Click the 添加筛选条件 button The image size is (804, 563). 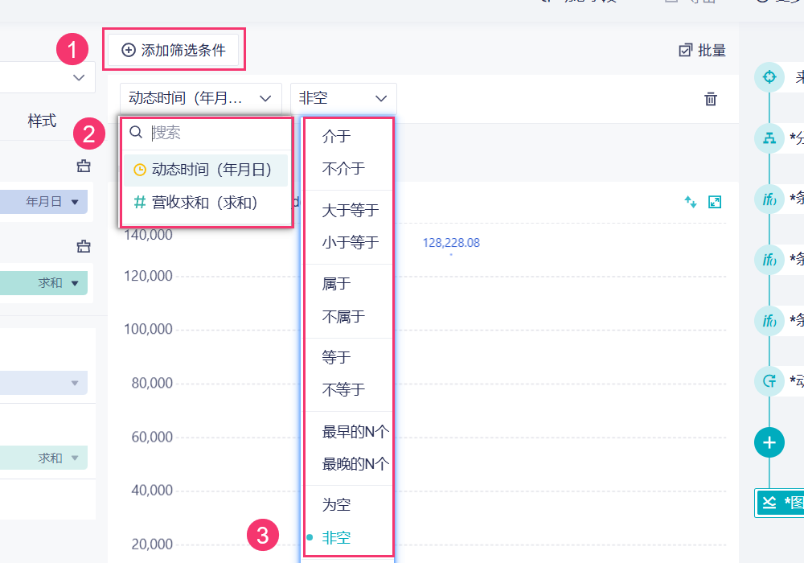174,50
